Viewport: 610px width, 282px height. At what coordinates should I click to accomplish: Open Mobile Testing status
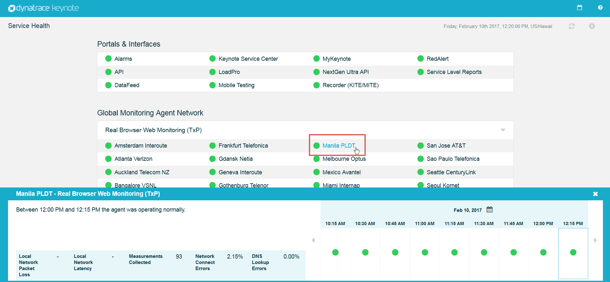(237, 85)
